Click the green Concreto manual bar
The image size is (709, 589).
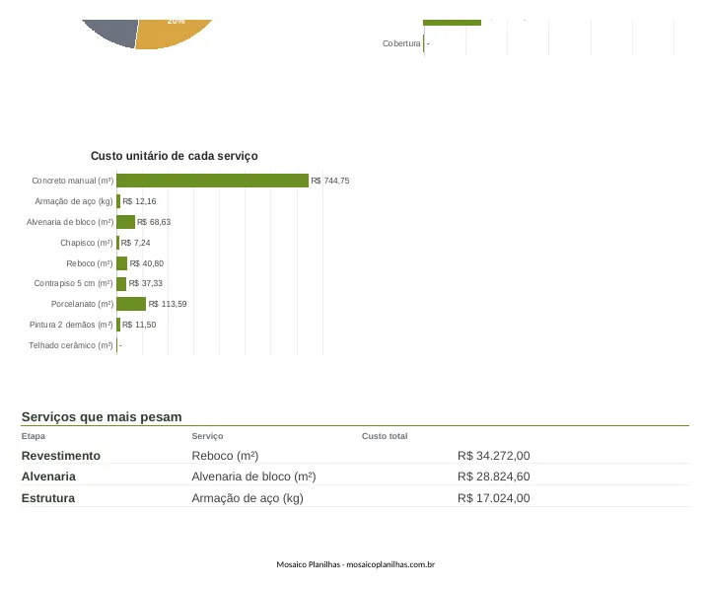(213, 181)
